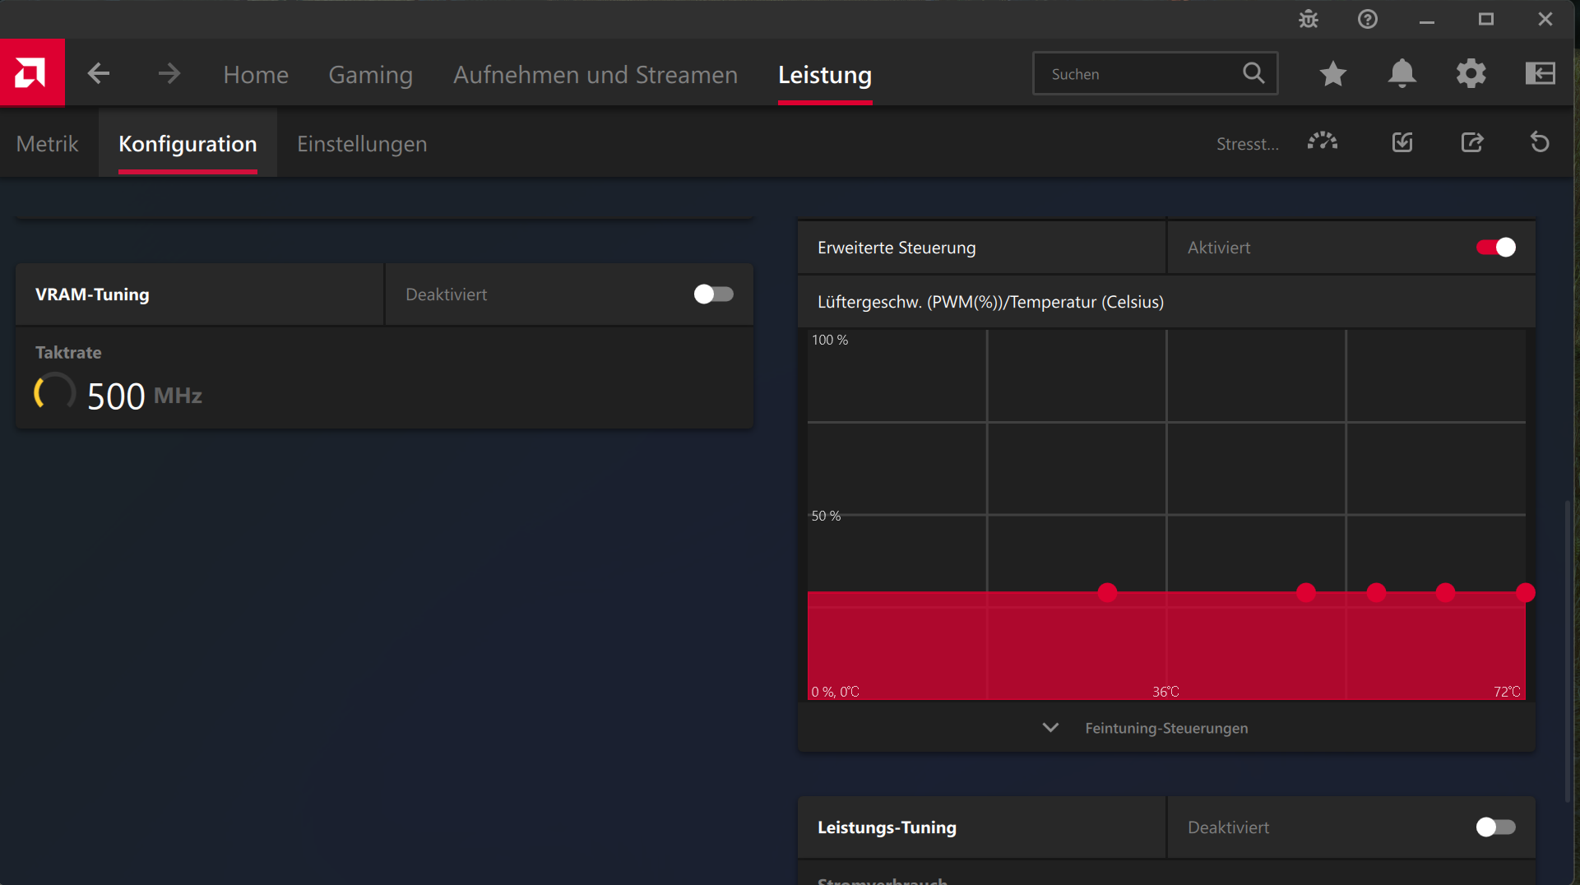This screenshot has height=885, width=1580.
Task: Click the Deaktiviert text beside VRAM-Tuning
Action: [x=446, y=294]
